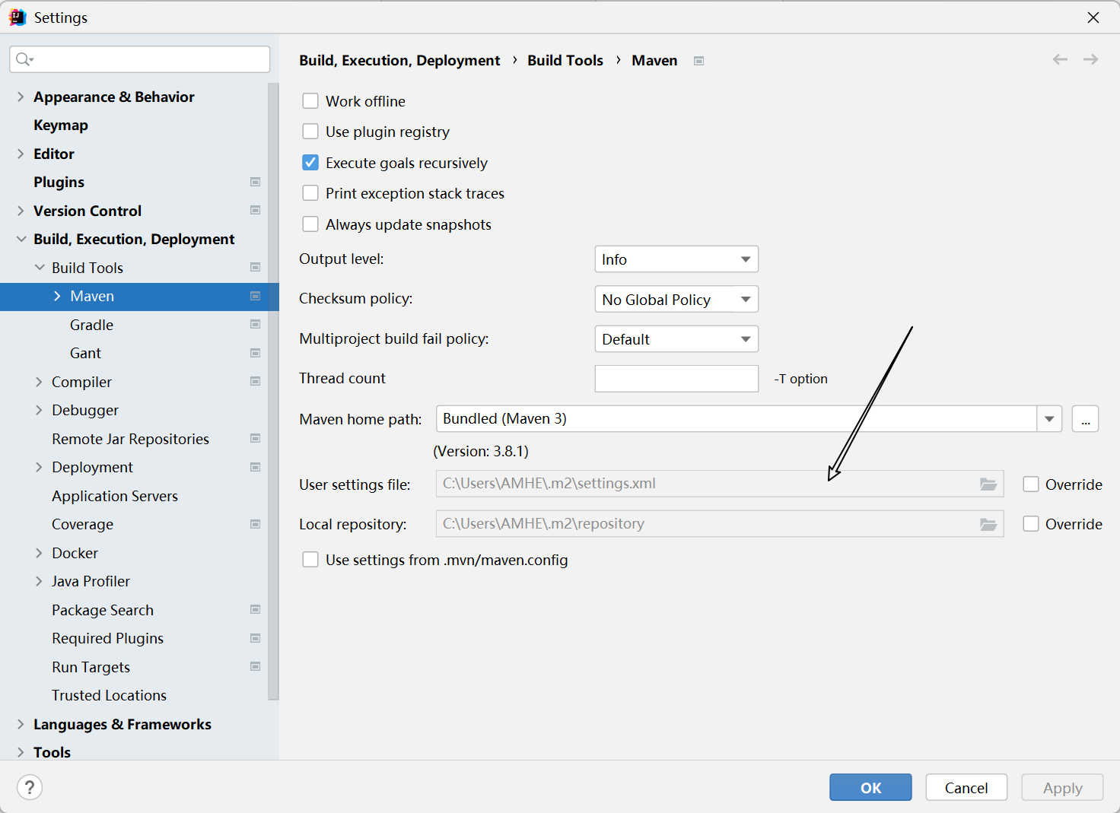Collapse Build, Execution, Deployment node
The height and width of the screenshot is (813, 1120).
point(21,239)
